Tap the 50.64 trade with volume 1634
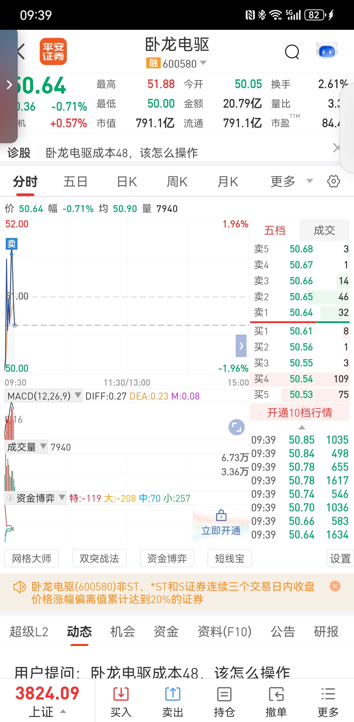The image size is (354, 722). (300, 535)
